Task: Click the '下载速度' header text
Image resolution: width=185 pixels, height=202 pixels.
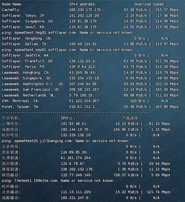Action: click(130, 118)
